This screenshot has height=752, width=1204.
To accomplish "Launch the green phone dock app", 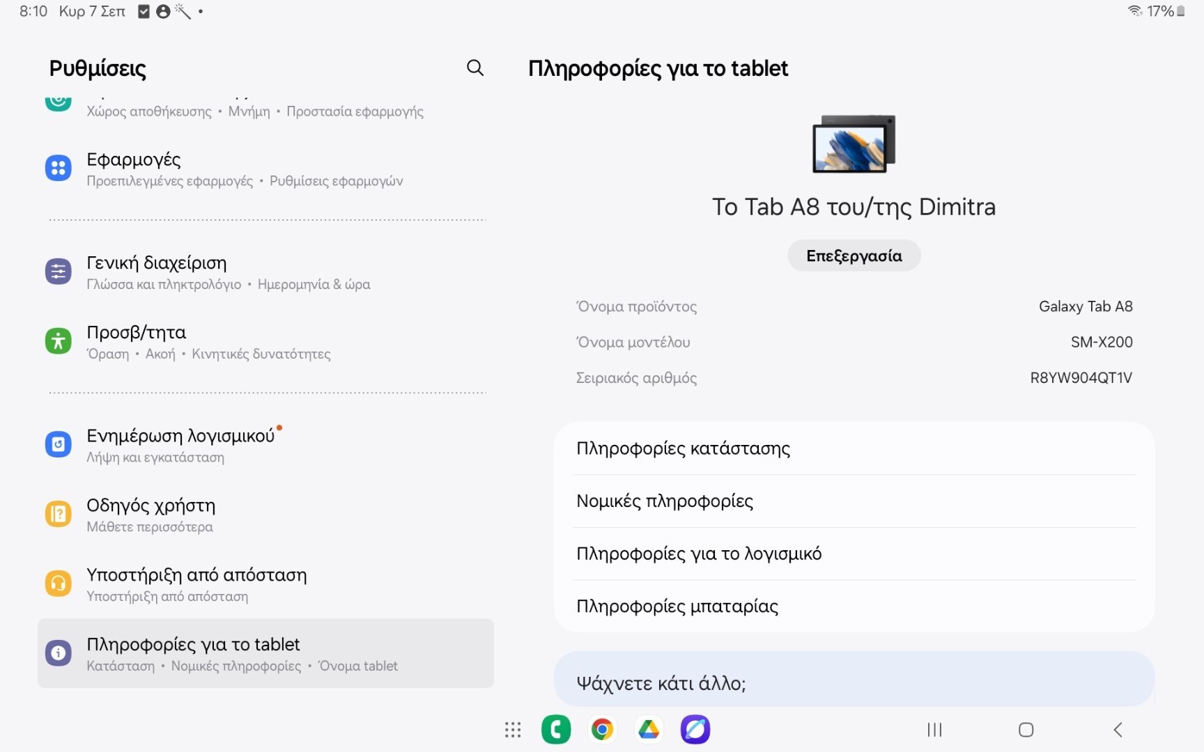I will [x=556, y=730].
